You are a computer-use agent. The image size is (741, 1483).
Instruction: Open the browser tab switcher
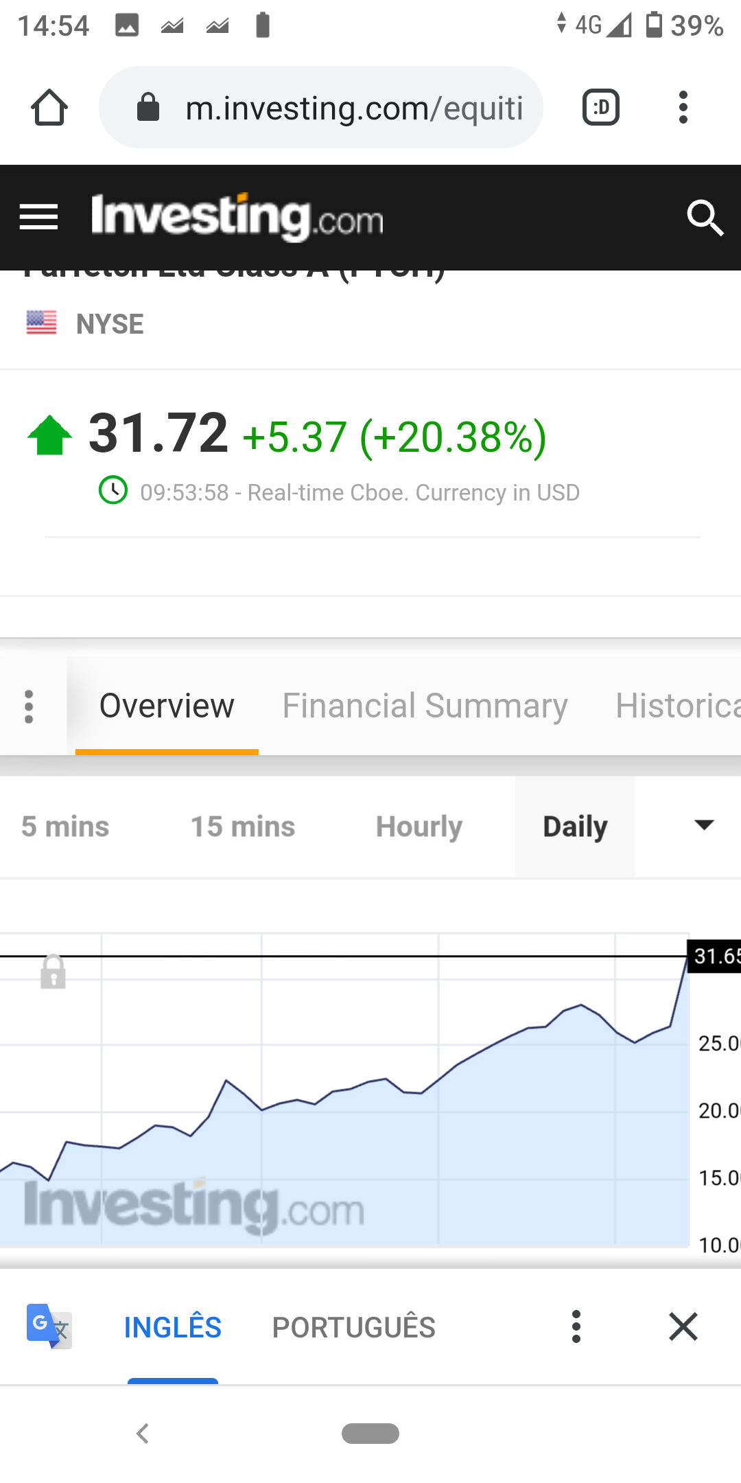pyautogui.click(x=601, y=108)
